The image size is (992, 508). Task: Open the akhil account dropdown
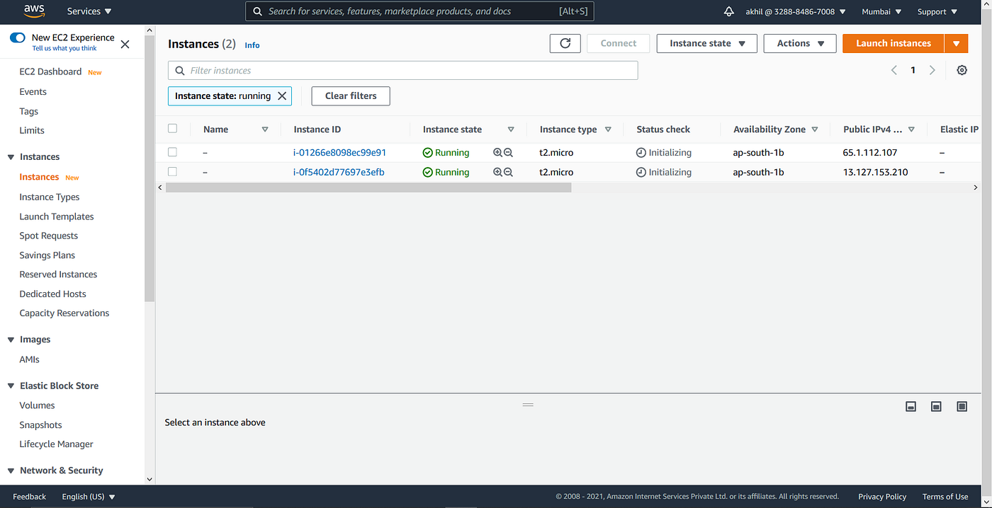(x=796, y=11)
